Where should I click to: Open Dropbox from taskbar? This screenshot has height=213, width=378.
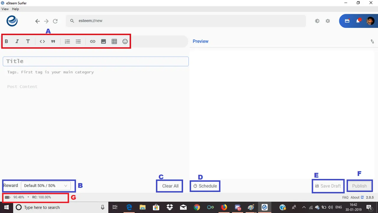coord(170,207)
